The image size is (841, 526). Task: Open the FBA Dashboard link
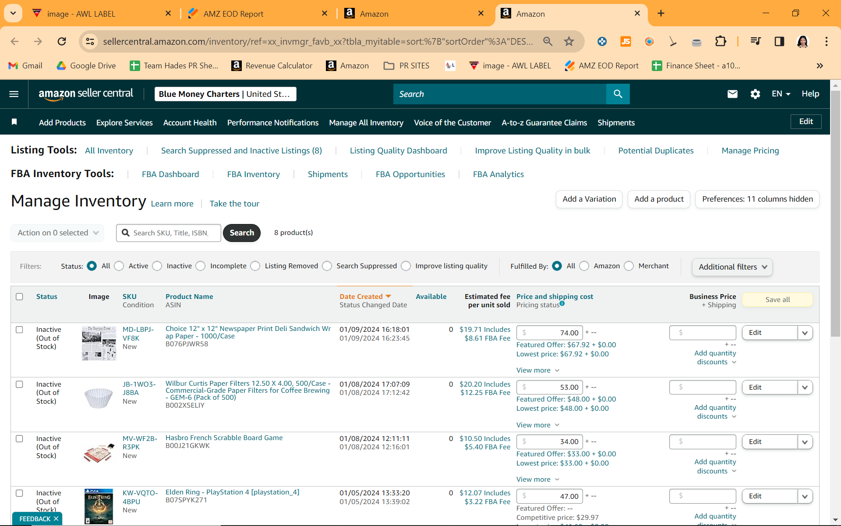point(170,174)
